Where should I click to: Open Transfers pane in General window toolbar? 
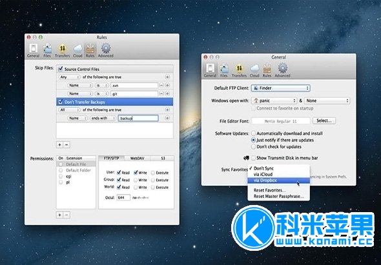(x=239, y=70)
